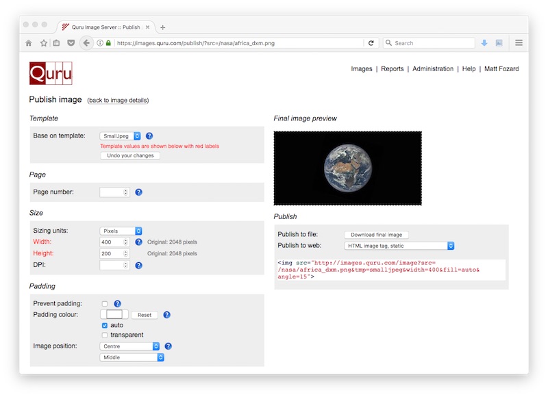Click the DPI input field
The width and height of the screenshot is (548, 397).
pyautogui.click(x=114, y=266)
